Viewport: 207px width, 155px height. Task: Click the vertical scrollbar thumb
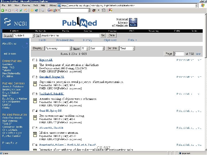(x=206, y=36)
